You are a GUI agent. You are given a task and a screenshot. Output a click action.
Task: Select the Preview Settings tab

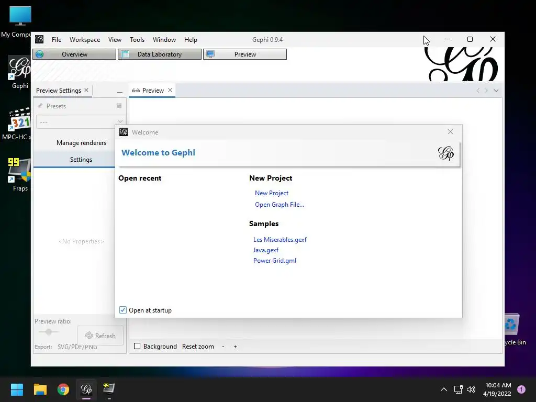[x=59, y=91]
